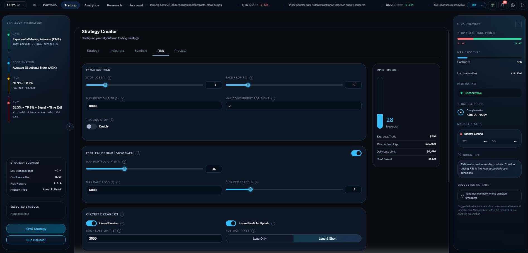Click the Max Position Size input field

[154, 106]
